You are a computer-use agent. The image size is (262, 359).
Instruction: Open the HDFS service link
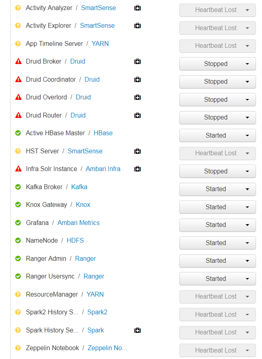[75, 241]
